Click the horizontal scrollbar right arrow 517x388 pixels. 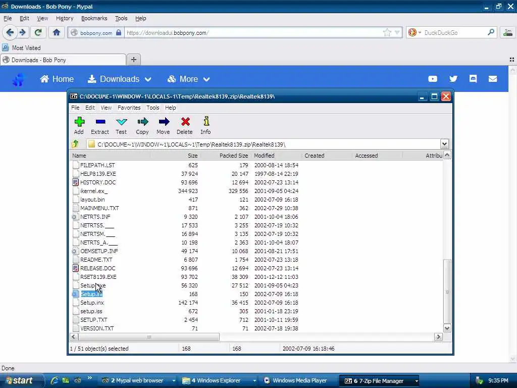pos(438,337)
